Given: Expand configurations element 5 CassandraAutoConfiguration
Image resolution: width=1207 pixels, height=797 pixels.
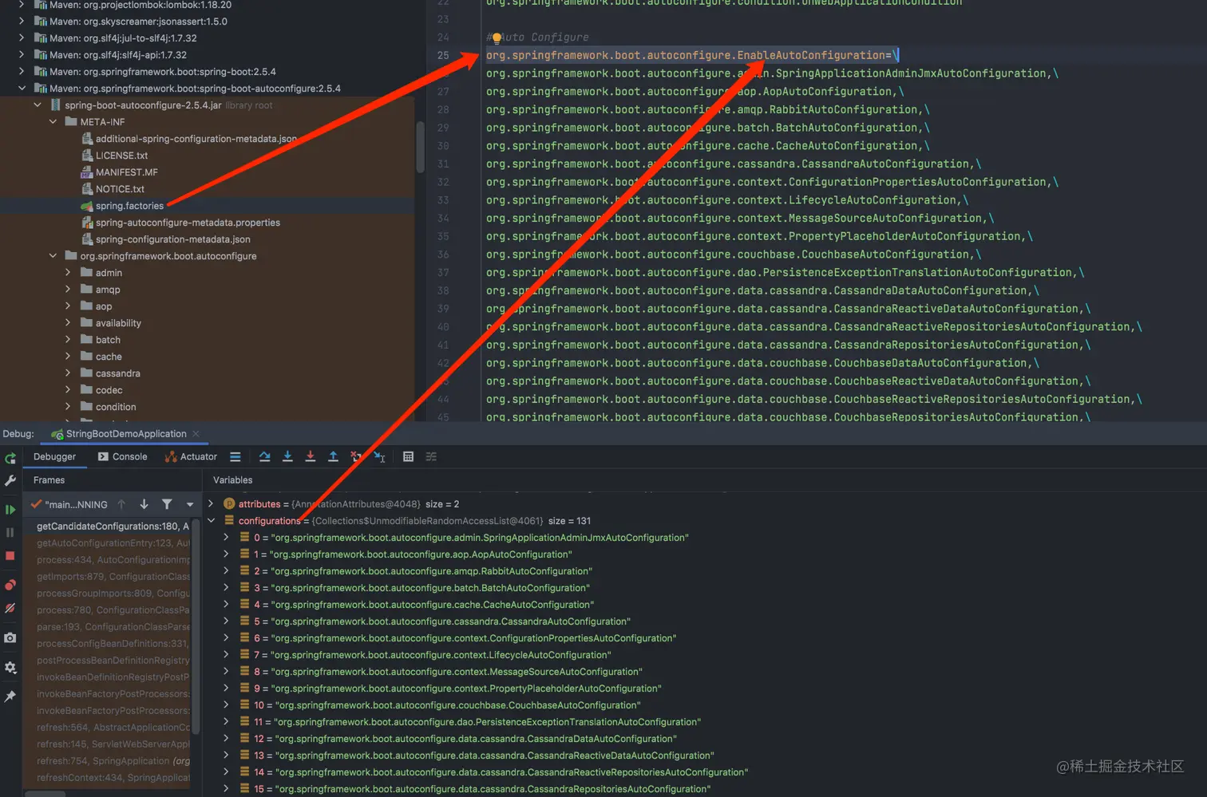Looking at the screenshot, I should click(x=226, y=621).
